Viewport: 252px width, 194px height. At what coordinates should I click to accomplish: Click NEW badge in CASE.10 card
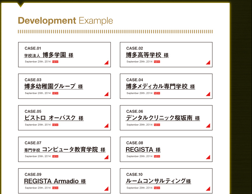tap(157, 188)
